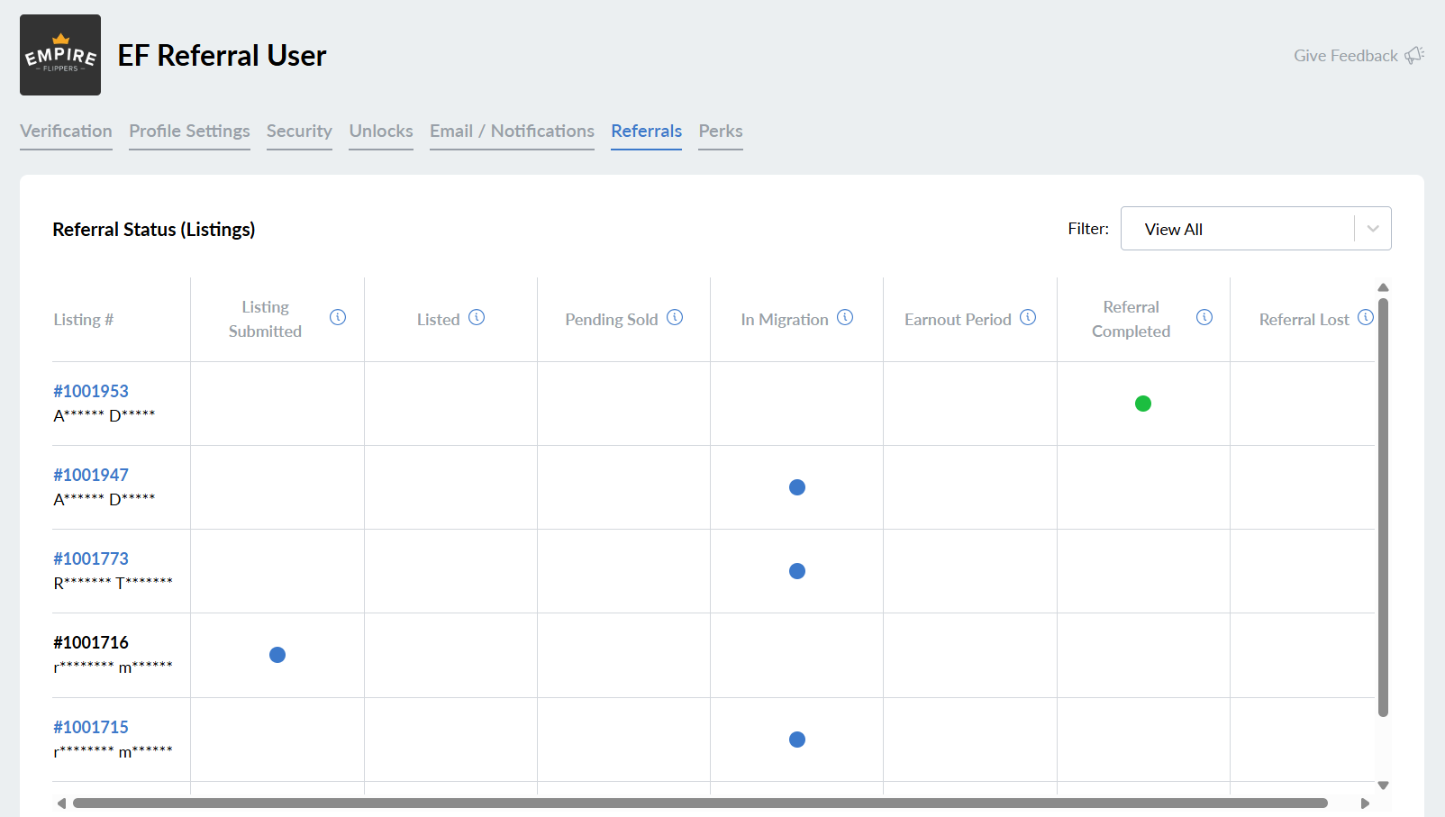Expand filter using the chevron arrow

tap(1373, 229)
